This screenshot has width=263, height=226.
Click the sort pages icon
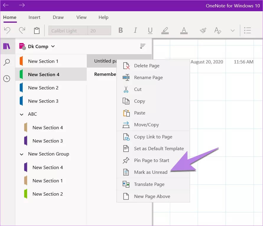point(143,46)
